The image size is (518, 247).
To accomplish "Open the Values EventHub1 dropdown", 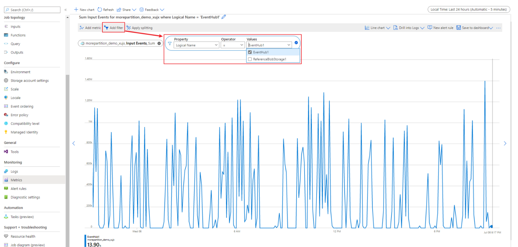I will pyautogui.click(x=269, y=45).
